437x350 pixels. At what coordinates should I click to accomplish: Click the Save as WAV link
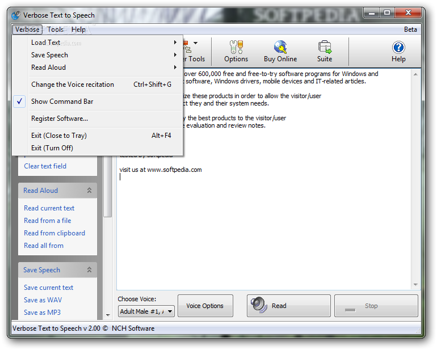point(43,300)
